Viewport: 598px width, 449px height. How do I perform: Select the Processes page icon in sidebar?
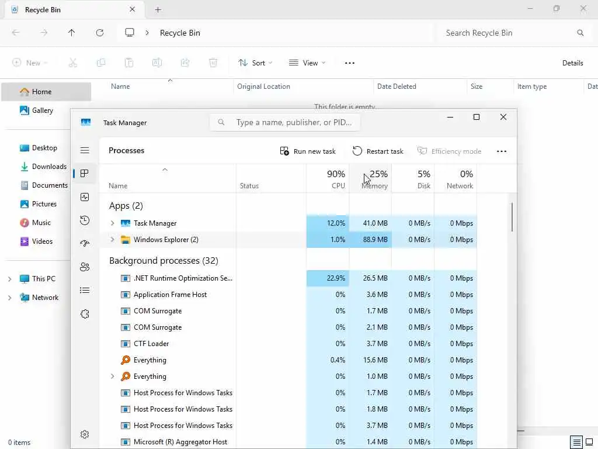click(85, 174)
